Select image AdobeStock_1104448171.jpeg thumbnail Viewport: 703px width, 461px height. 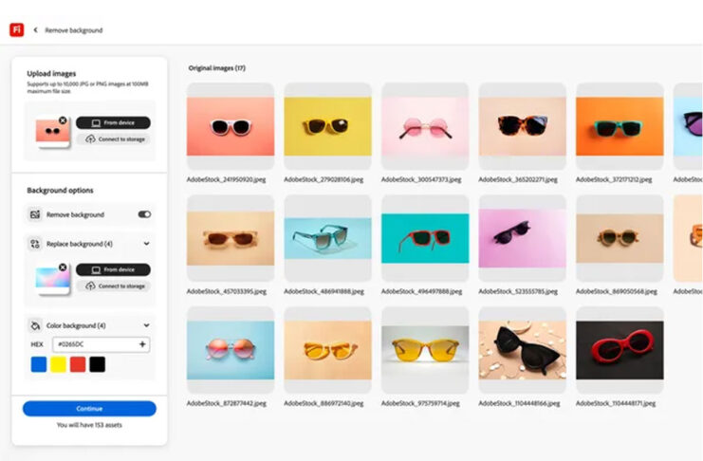coord(620,350)
